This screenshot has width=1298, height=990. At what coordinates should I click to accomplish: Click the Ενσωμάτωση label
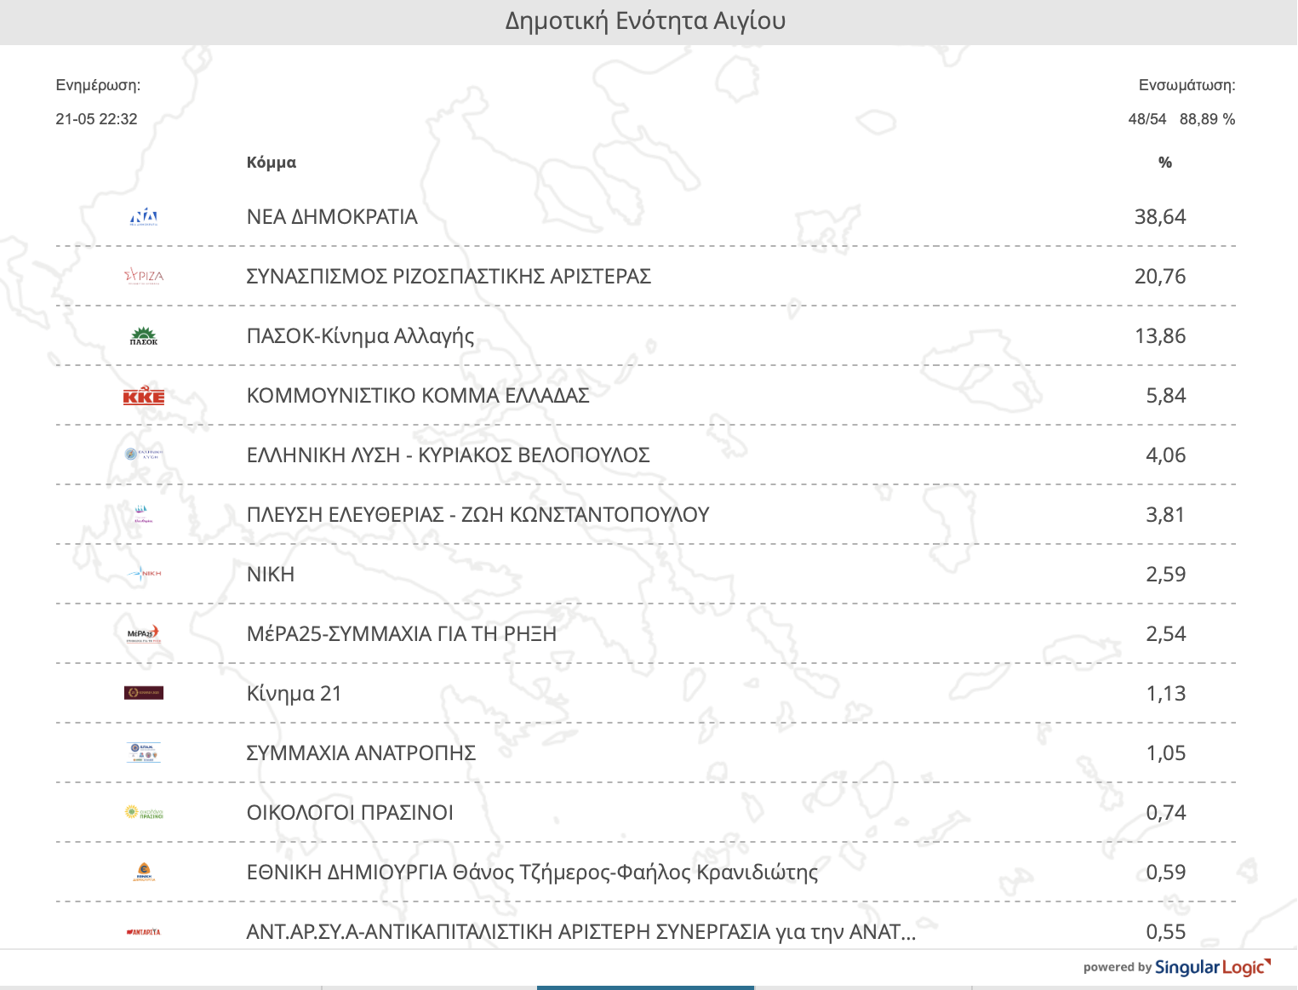(x=1187, y=85)
